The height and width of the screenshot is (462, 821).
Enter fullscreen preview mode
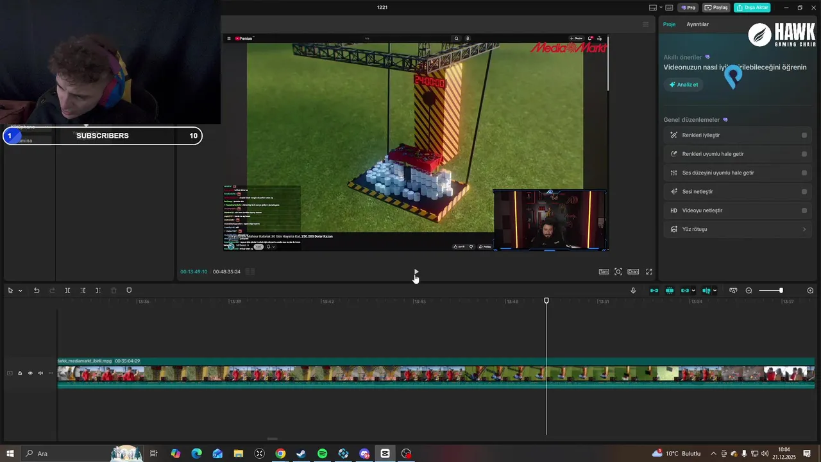click(x=649, y=272)
